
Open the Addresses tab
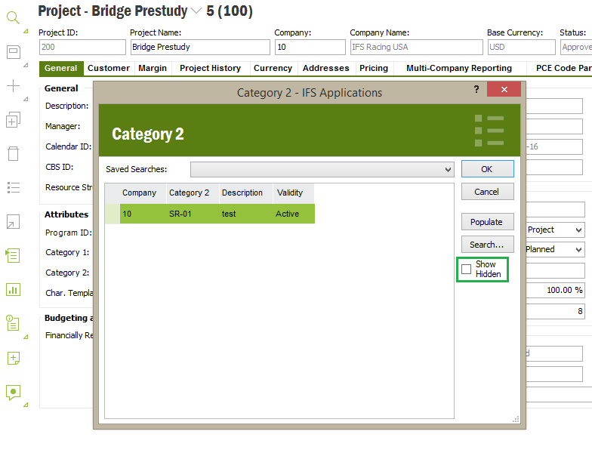click(326, 68)
